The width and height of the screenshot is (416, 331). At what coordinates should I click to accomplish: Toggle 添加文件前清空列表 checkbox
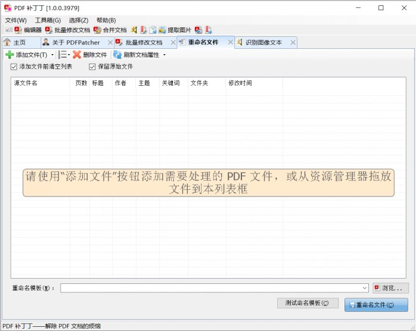14,67
